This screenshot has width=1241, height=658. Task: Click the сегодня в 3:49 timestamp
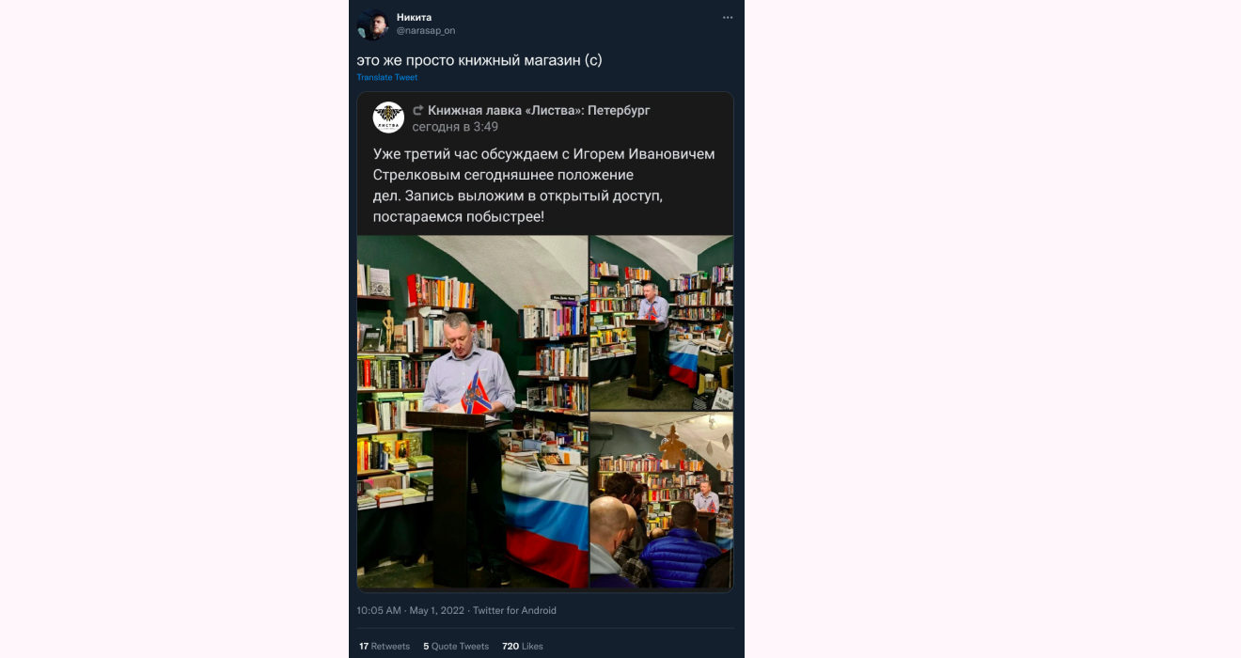455,127
